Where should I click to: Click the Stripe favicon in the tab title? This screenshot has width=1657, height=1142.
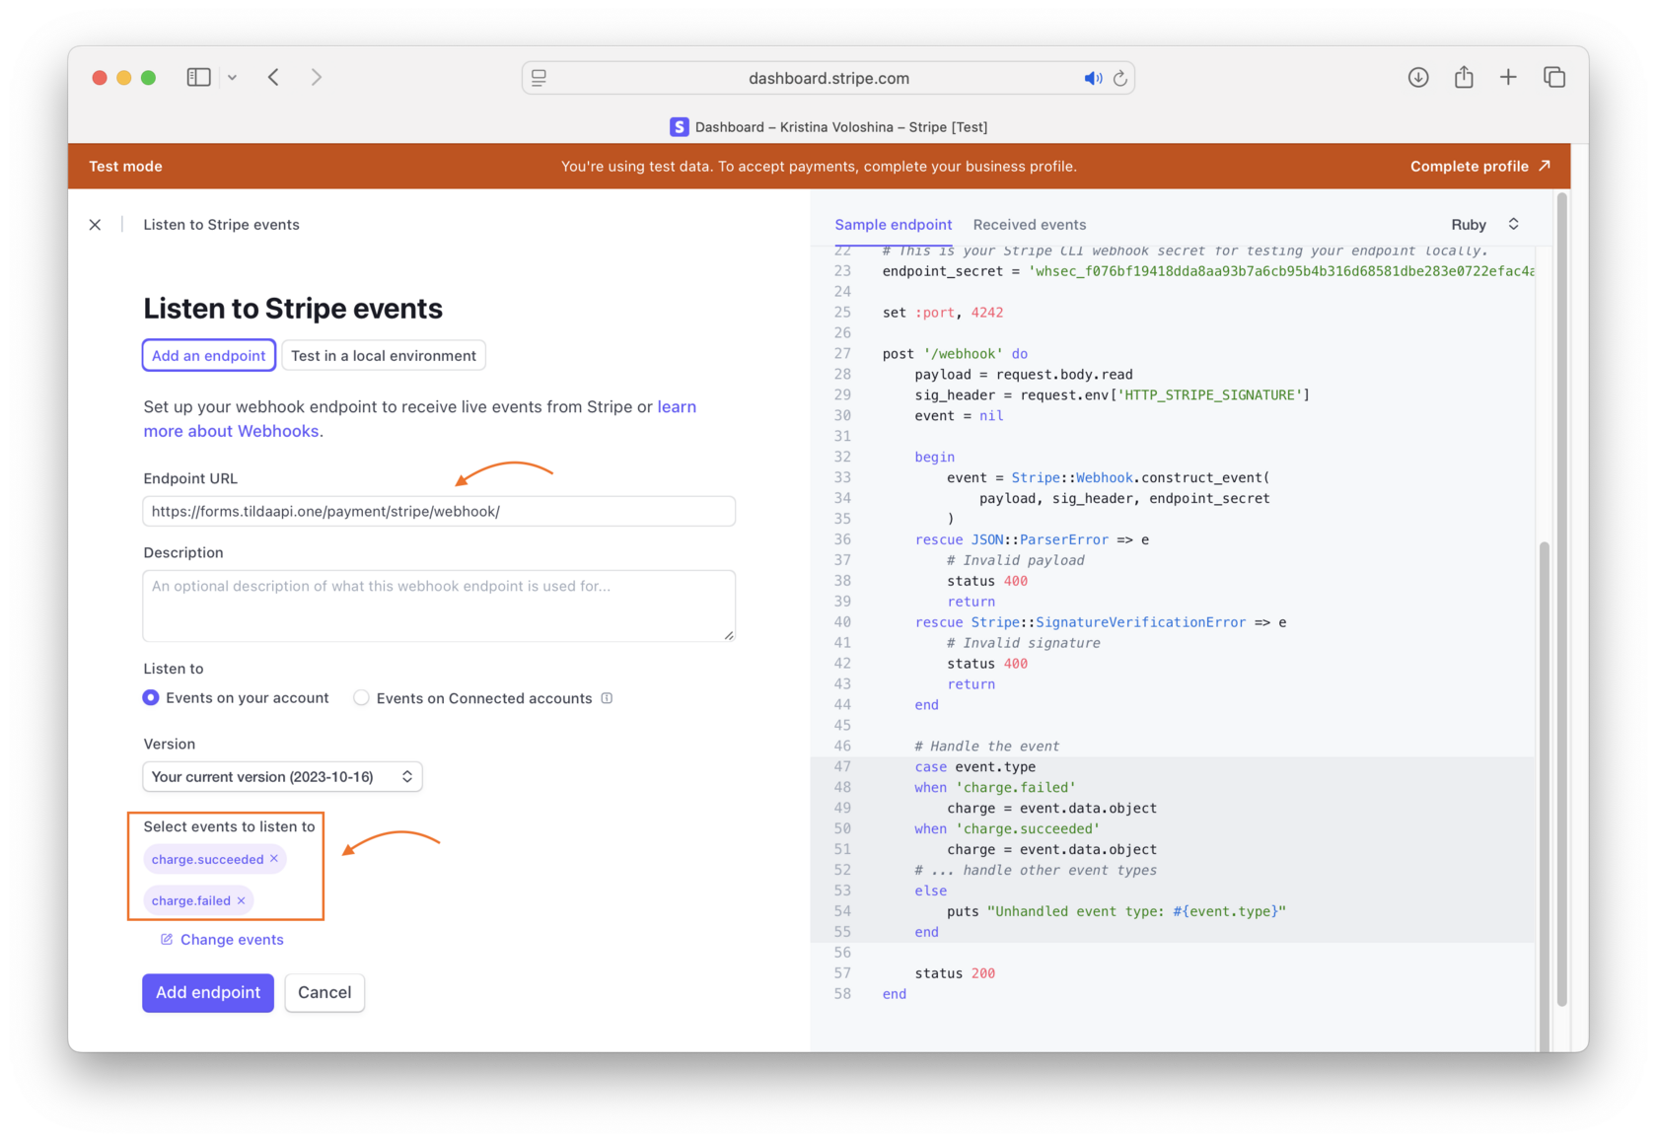click(680, 127)
